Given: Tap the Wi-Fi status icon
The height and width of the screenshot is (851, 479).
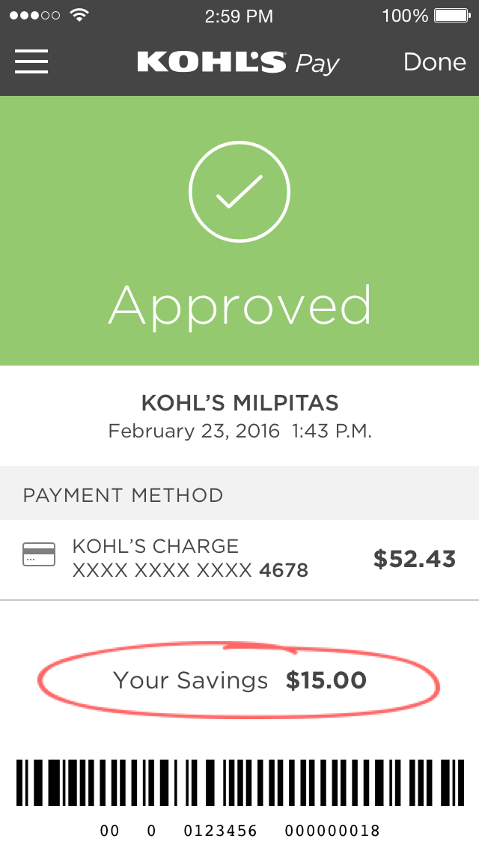Looking at the screenshot, I should point(78,15).
